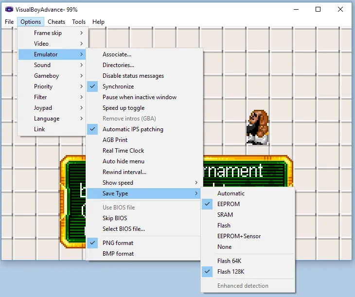This screenshot has width=355, height=297.
Task: Open the Tools menu
Action: point(79,22)
